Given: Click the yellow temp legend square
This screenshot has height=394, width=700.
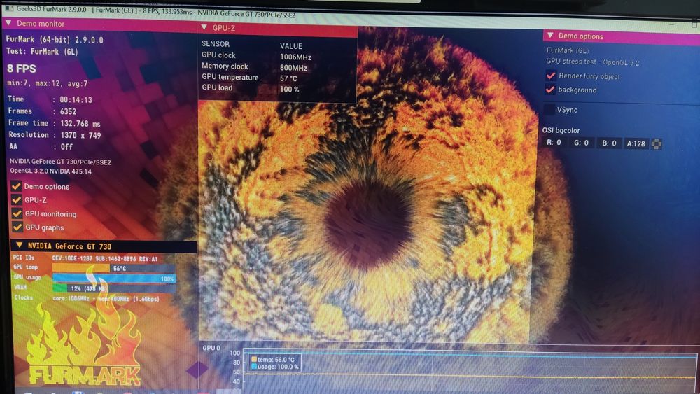Looking at the screenshot, I should pos(254,359).
